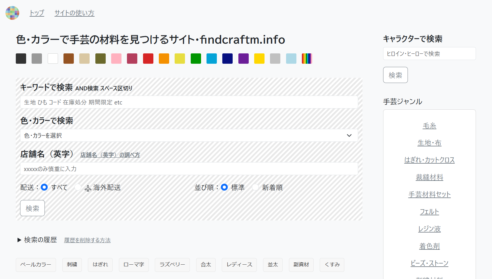
Task: Switch sort order to 新着順
Action: (x=255, y=187)
